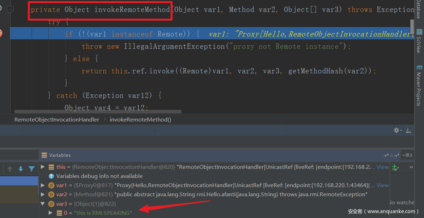The width and height of the screenshot is (424, 218).
Task: Expand array element 0 under var3
Action: tap(51, 213)
